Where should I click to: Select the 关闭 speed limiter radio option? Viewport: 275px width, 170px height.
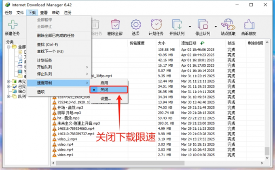coord(109,90)
